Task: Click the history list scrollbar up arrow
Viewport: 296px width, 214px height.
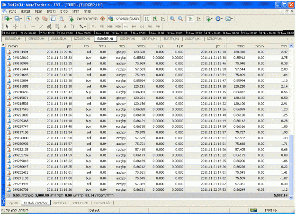Action: click(x=291, y=46)
